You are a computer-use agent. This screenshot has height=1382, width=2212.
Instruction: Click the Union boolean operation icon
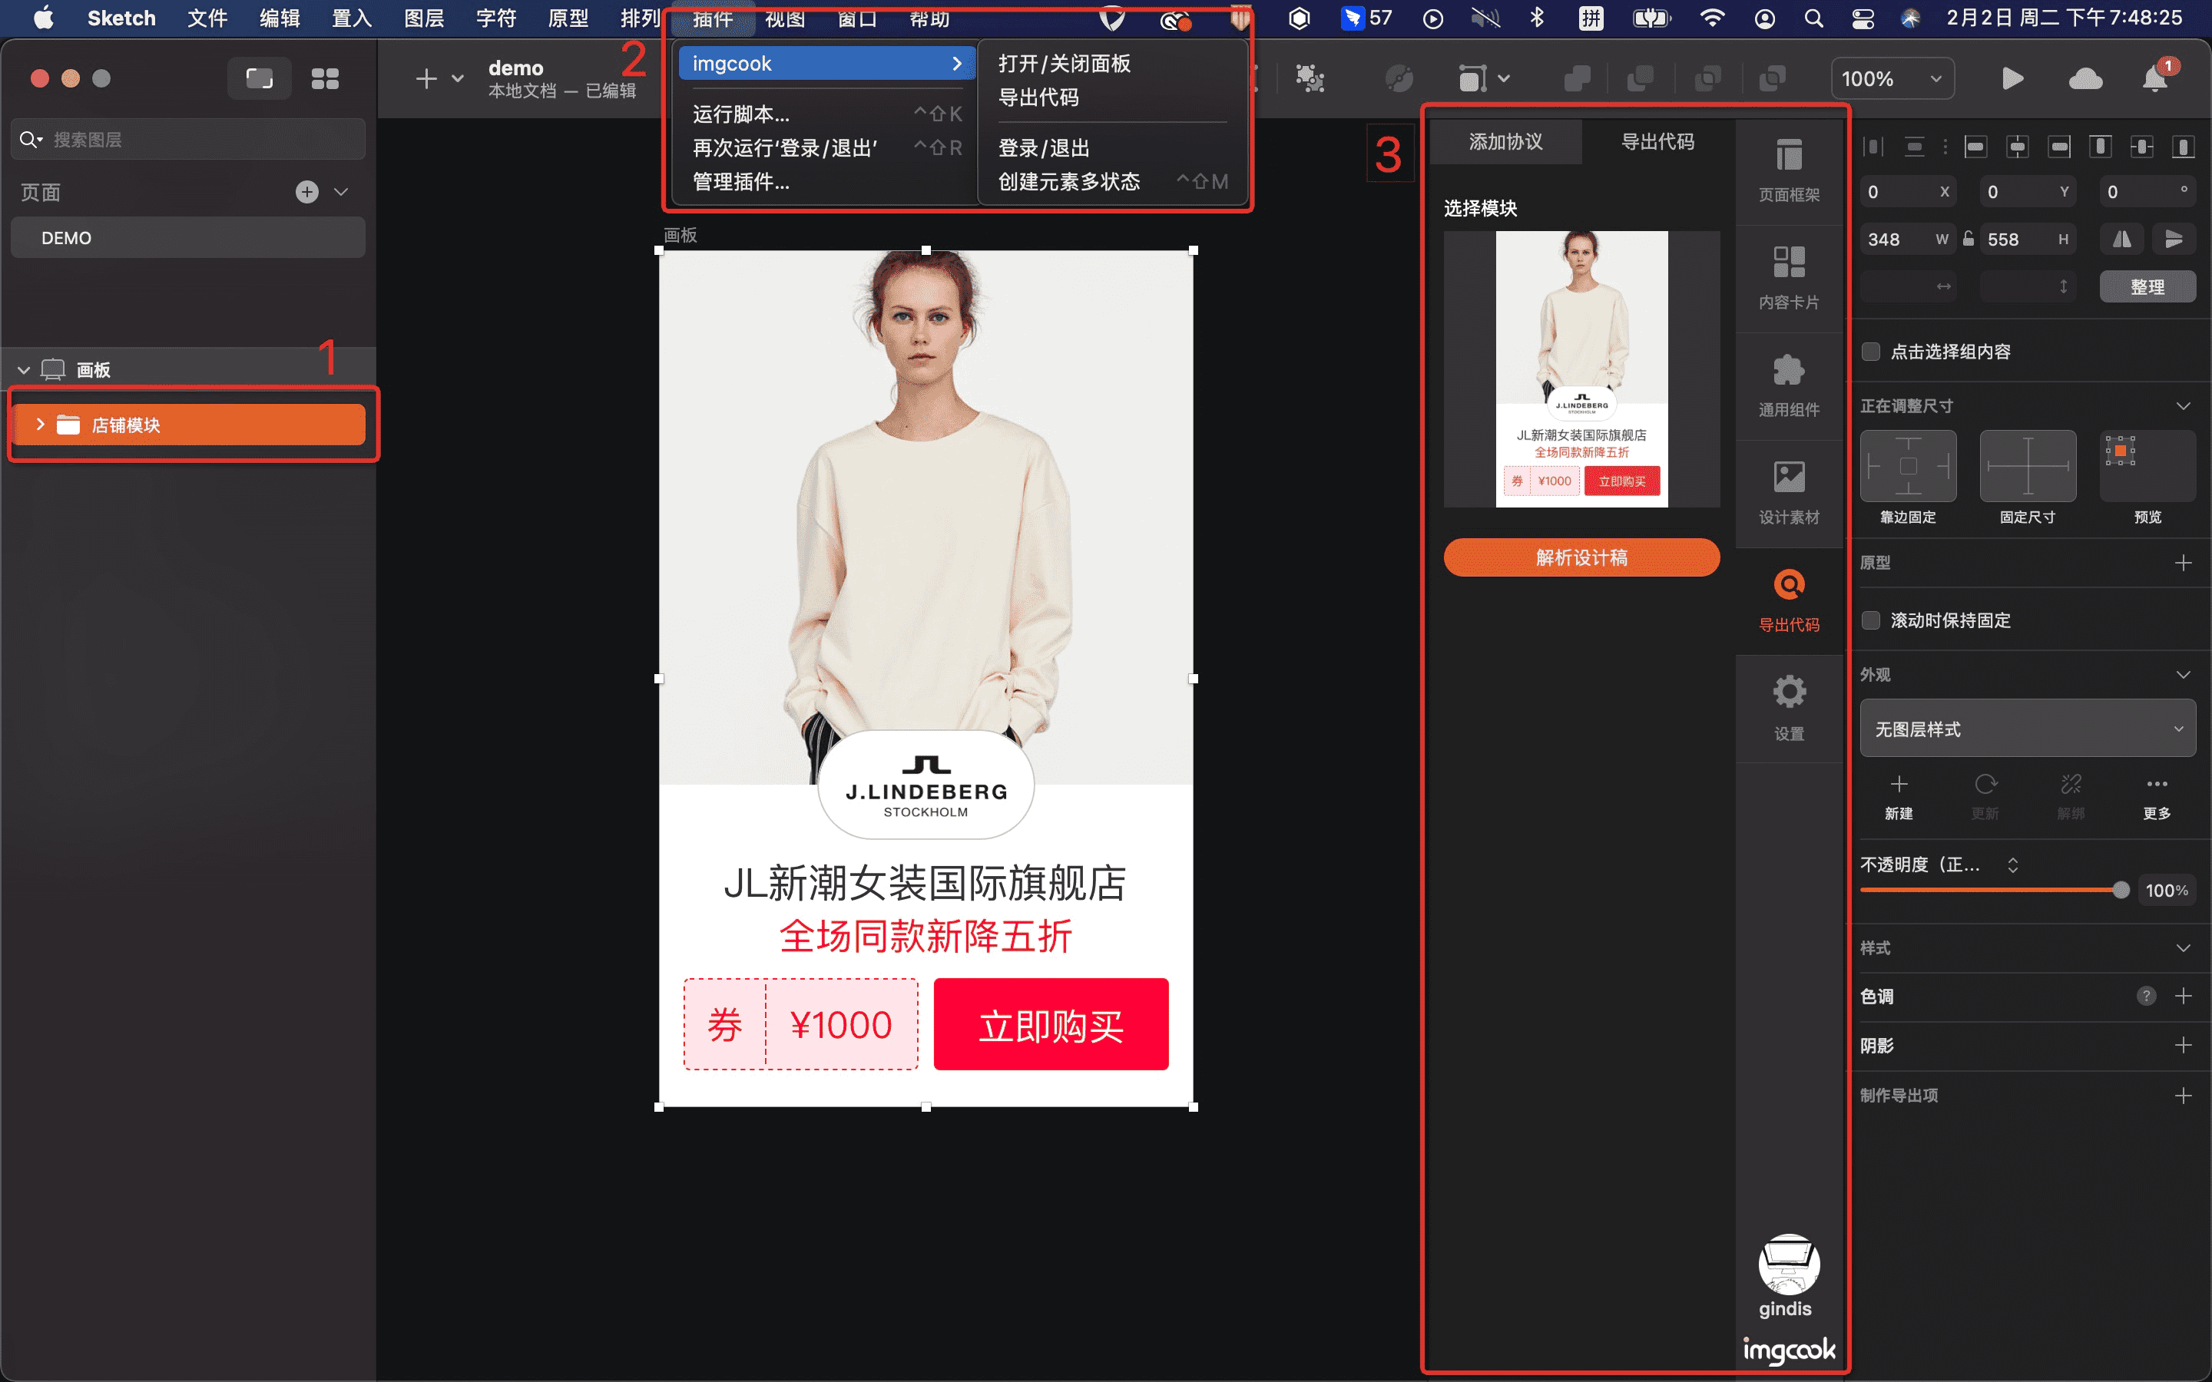tap(1577, 78)
